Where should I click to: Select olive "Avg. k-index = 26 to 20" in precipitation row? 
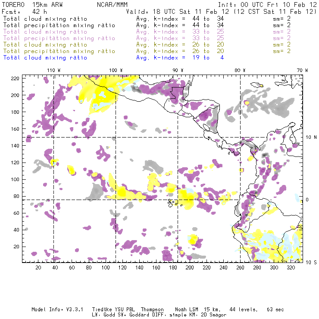pyautogui.click(x=180, y=51)
